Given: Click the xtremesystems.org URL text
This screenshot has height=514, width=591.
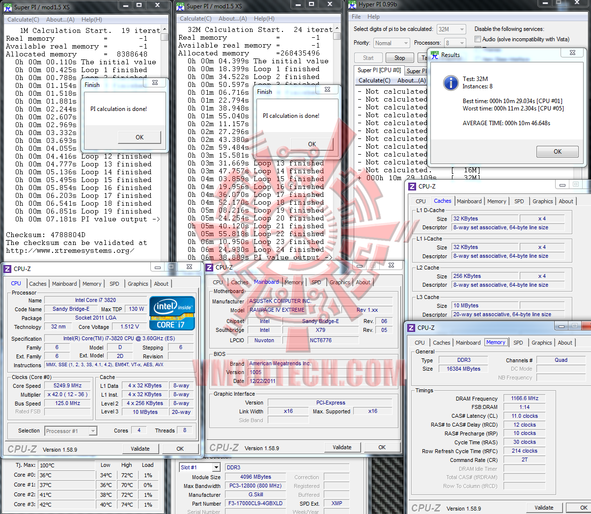Looking at the screenshot, I should [70, 251].
